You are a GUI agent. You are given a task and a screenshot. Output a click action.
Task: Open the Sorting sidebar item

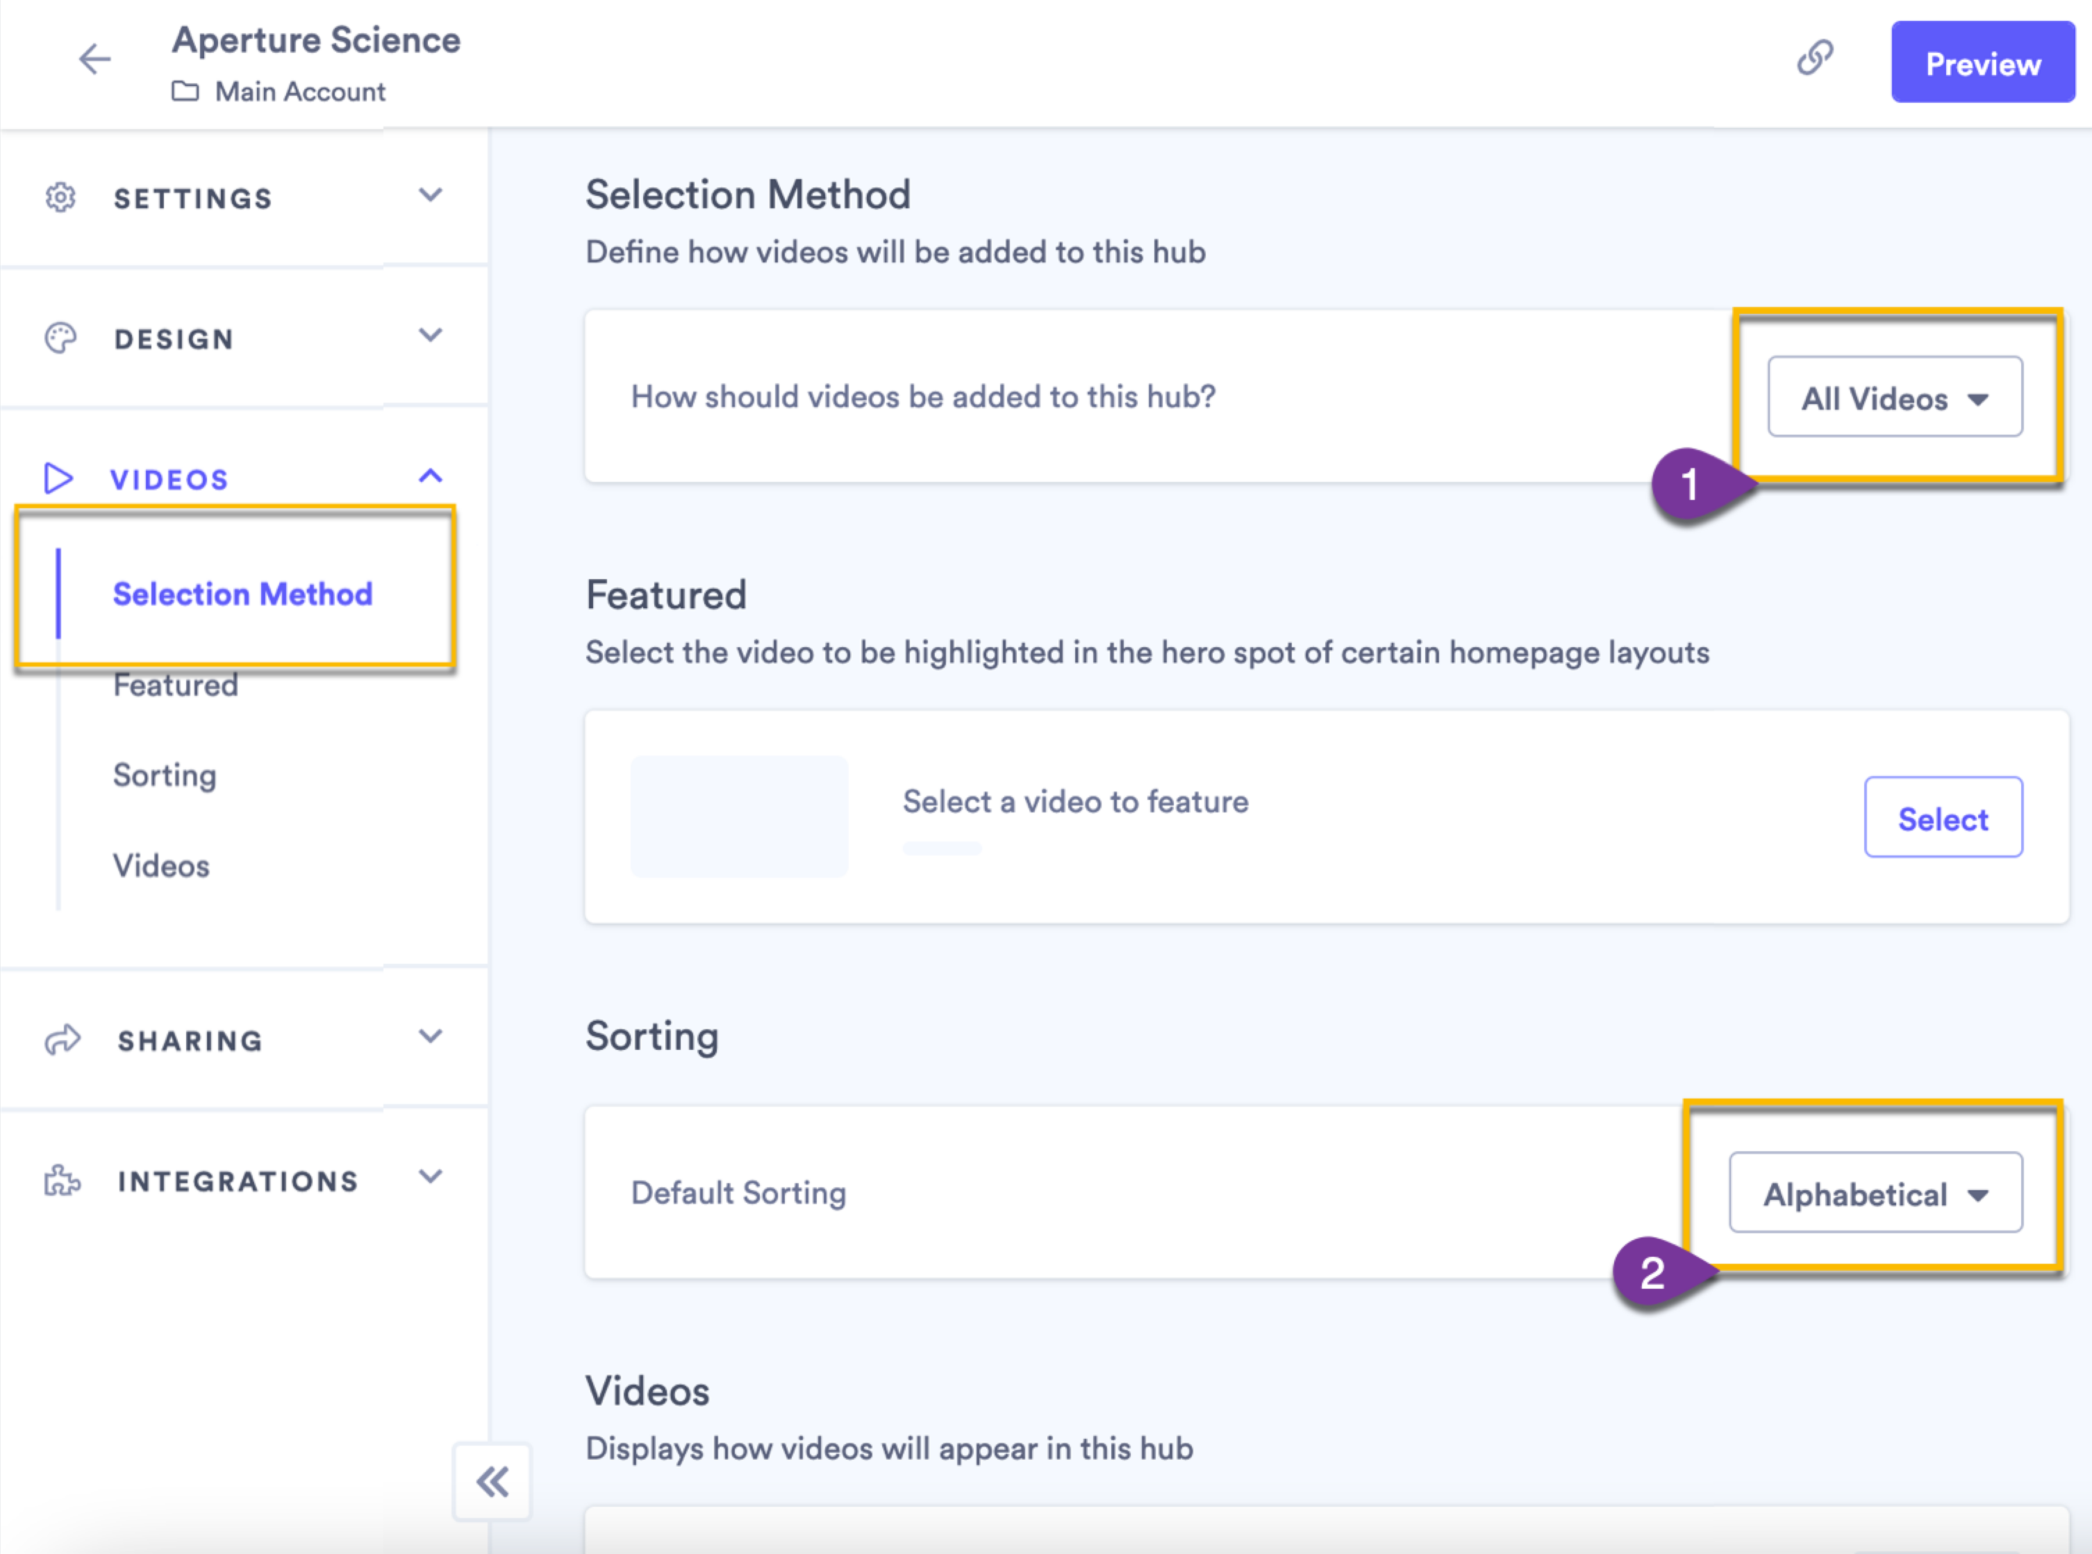coord(165,774)
